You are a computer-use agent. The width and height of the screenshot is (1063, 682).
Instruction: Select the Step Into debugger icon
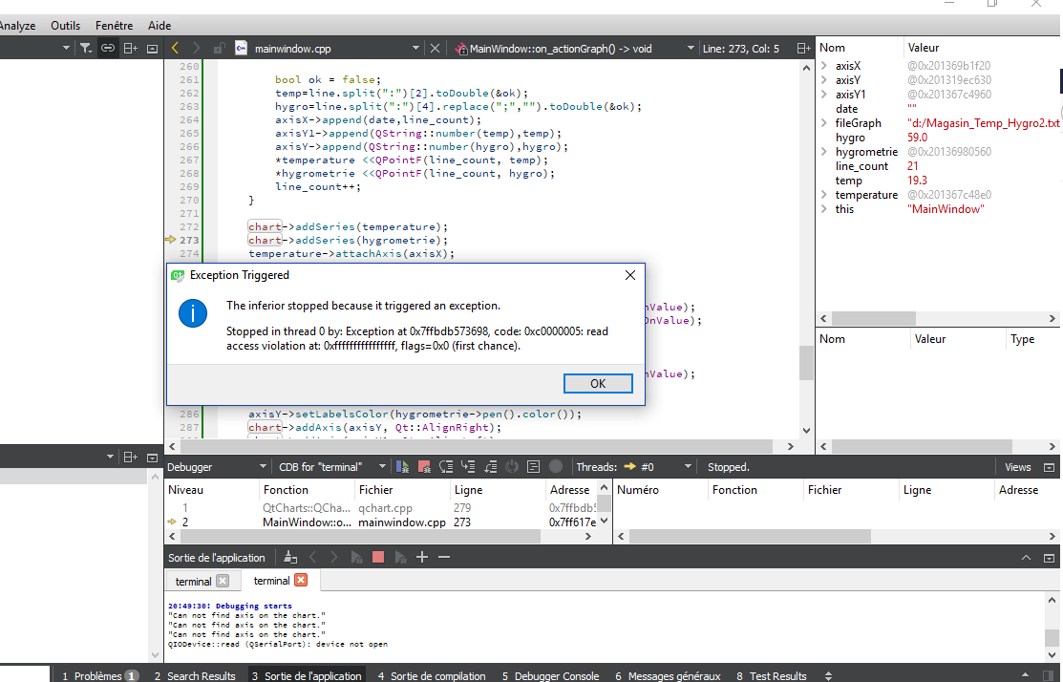468,466
